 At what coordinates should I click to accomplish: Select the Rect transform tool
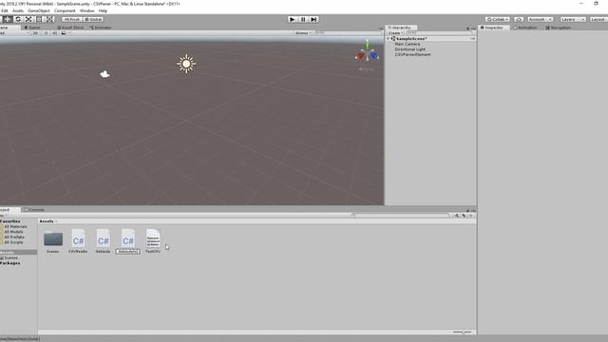coord(39,19)
